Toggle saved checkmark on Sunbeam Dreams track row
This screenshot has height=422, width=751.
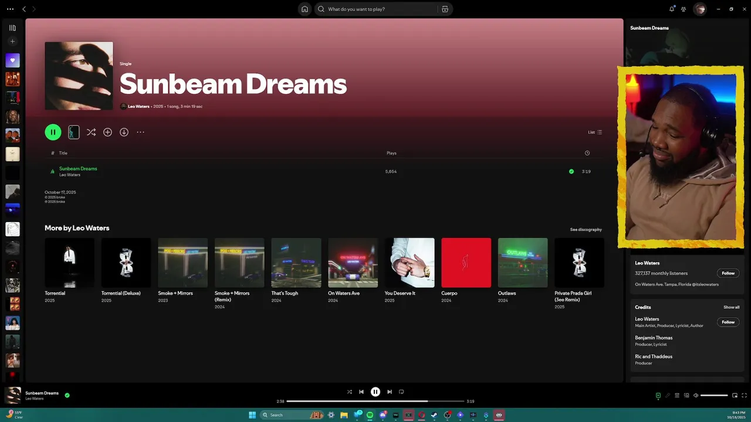point(571,171)
